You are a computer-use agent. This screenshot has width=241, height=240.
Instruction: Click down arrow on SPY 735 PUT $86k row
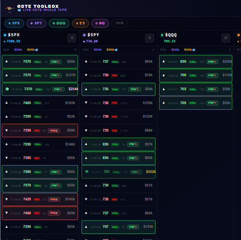click(86, 130)
